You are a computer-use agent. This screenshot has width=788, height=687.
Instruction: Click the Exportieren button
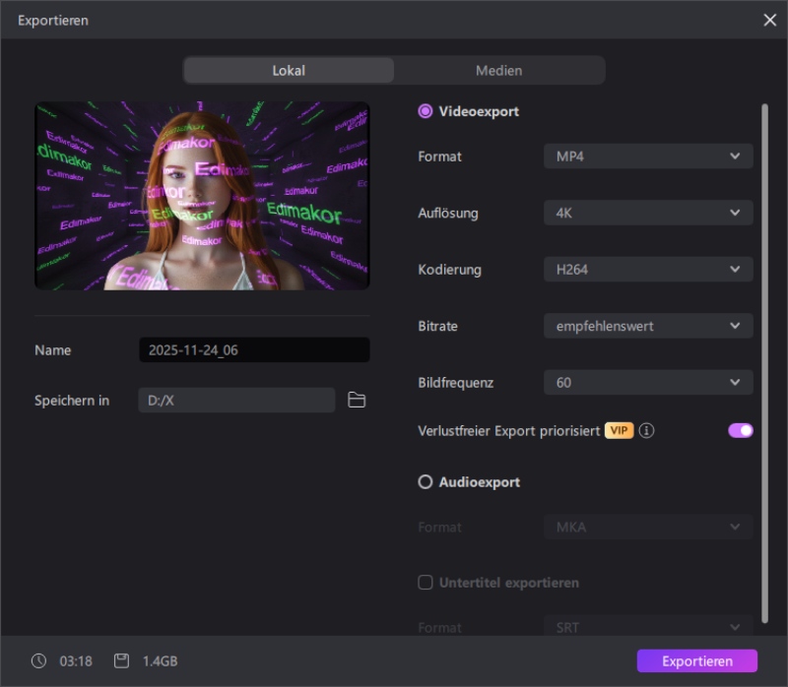(696, 660)
